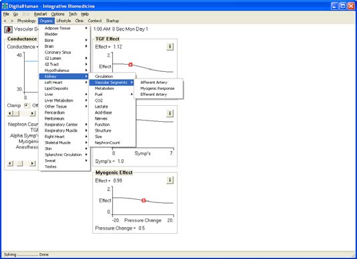
Task: Choose Circulation in Kidney submenu
Action: (x=112, y=77)
